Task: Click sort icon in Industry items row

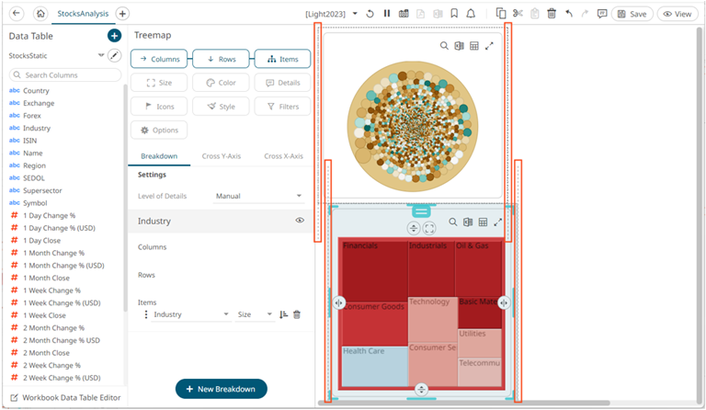Action: point(283,314)
